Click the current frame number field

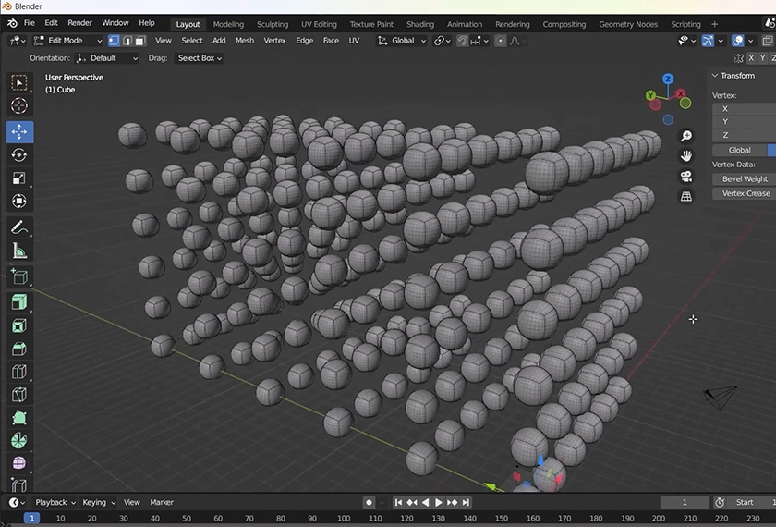pyautogui.click(x=684, y=502)
